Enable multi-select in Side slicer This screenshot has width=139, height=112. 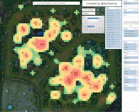(x=135, y=10)
